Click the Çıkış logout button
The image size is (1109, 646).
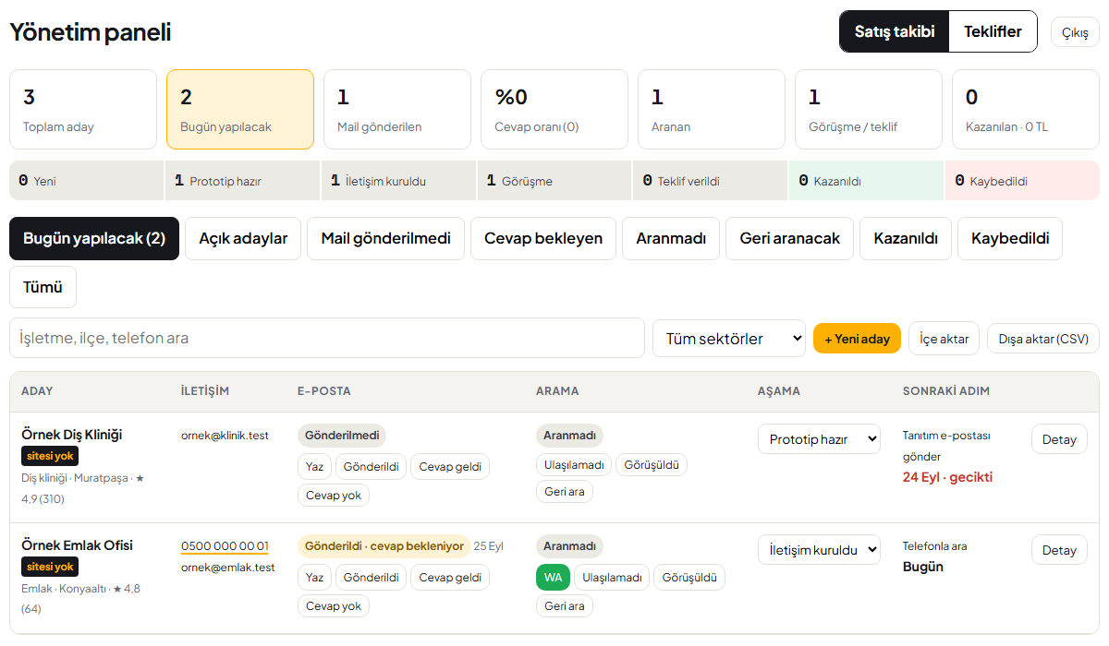tap(1075, 32)
